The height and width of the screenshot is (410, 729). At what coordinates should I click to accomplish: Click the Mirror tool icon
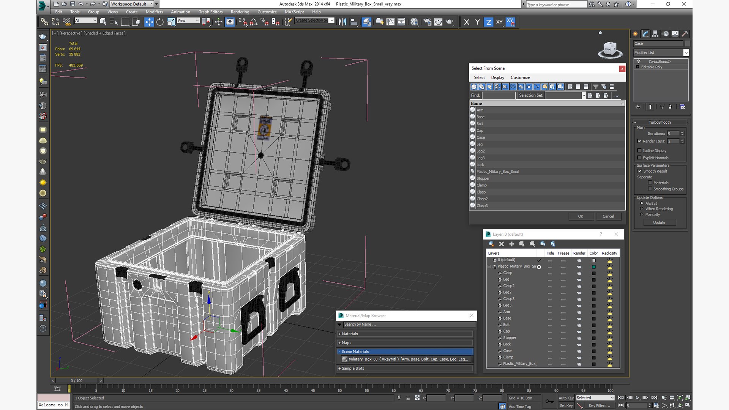(x=342, y=22)
